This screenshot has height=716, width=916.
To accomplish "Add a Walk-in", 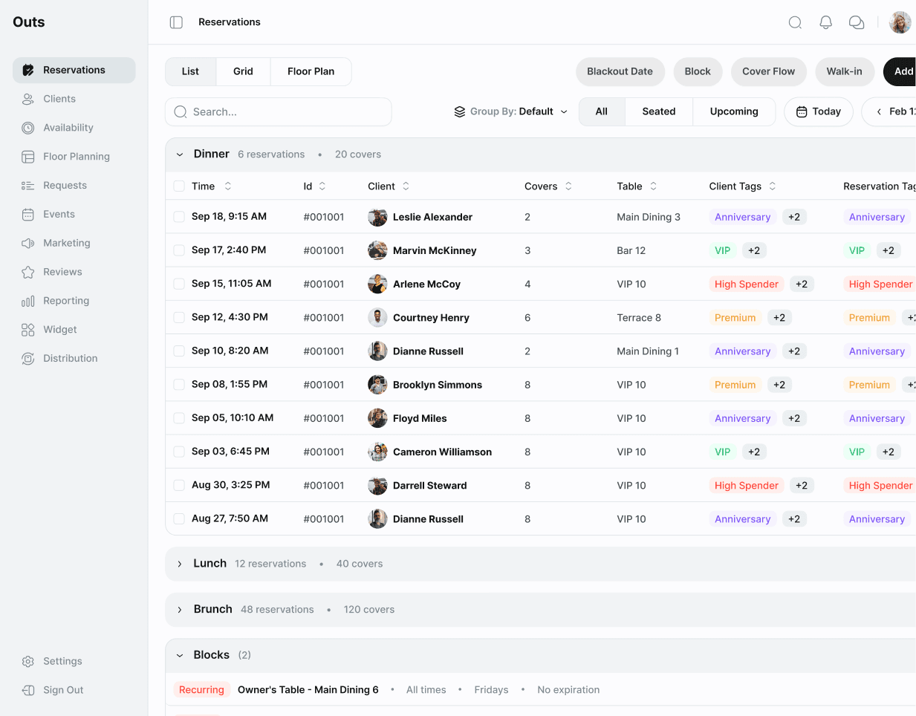I will 844,71.
